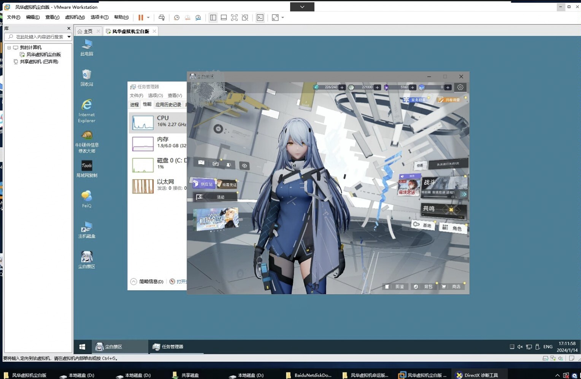This screenshot has height=379, width=581.
Task: Launch the 尘白禁区 game desktop icon
Action: (87, 260)
